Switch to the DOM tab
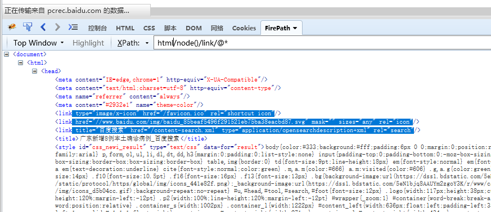This screenshot has height=212, width=491. point(193,28)
